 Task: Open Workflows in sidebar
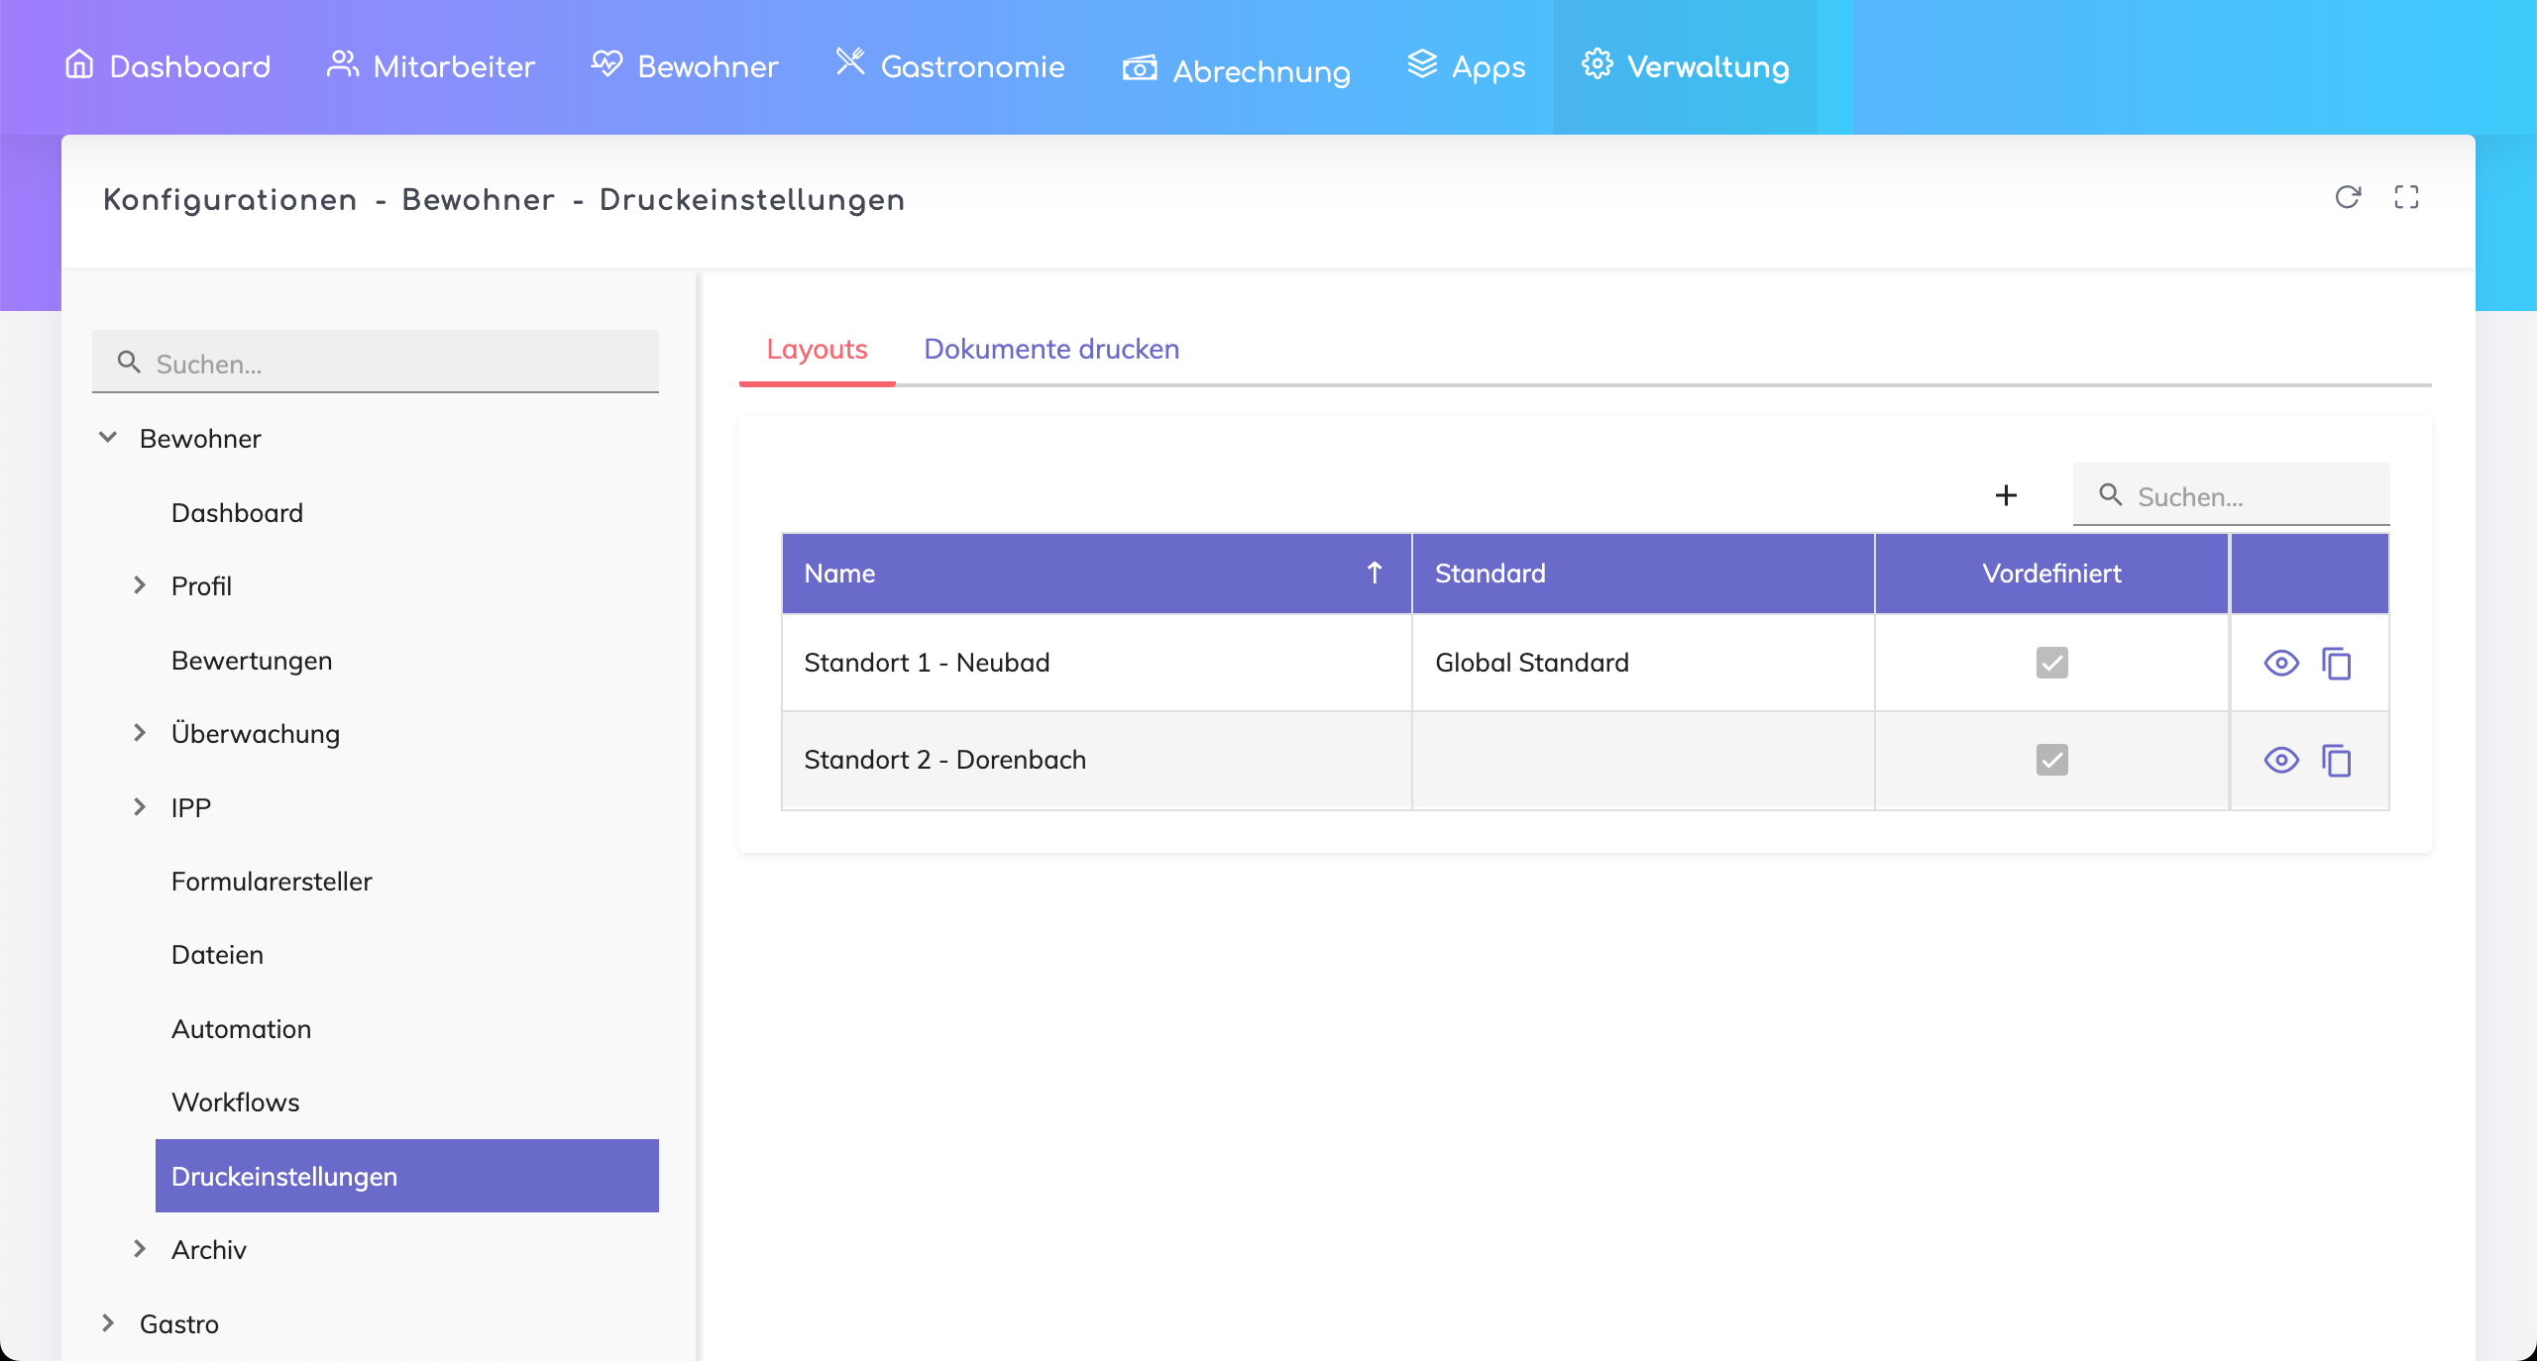pos(235,1101)
